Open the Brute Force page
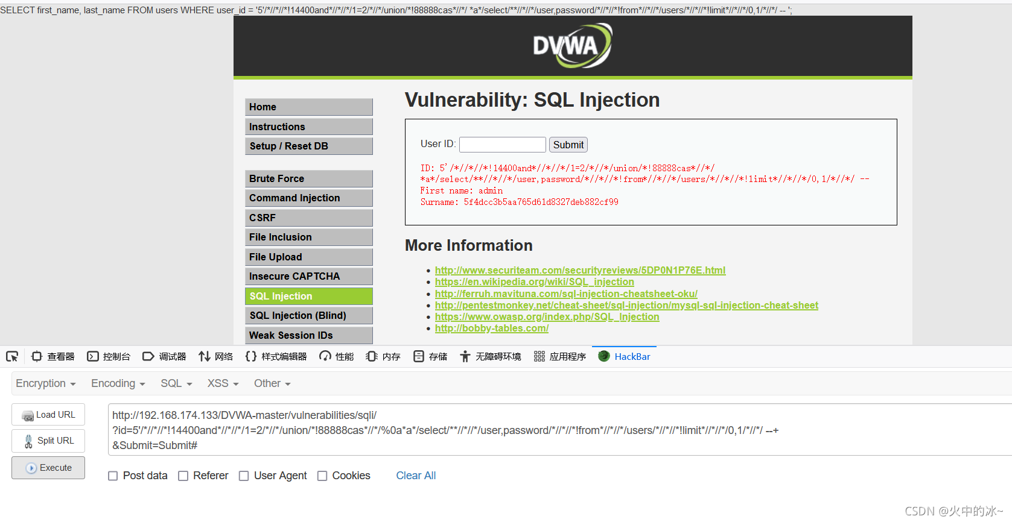Viewport: 1012px width, 522px height. 309,178
